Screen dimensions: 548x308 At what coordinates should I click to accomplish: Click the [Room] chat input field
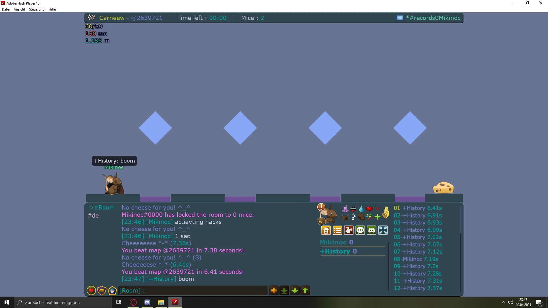(x=193, y=291)
